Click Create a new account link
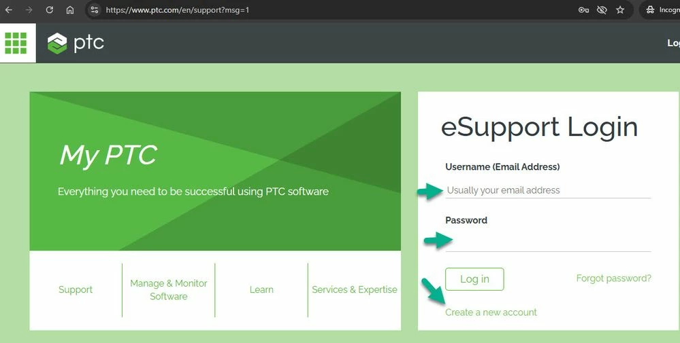This screenshot has width=680, height=343. coord(491,312)
